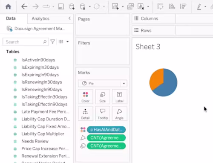Undo using the back arrow
213x163 pixels.
24,6
